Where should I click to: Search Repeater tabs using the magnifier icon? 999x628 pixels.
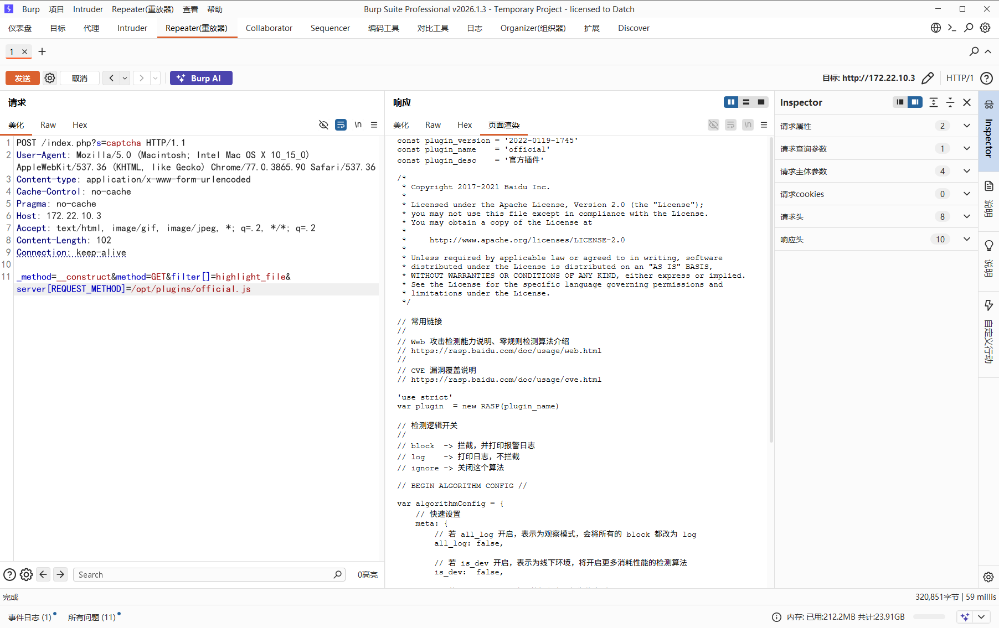tap(974, 51)
